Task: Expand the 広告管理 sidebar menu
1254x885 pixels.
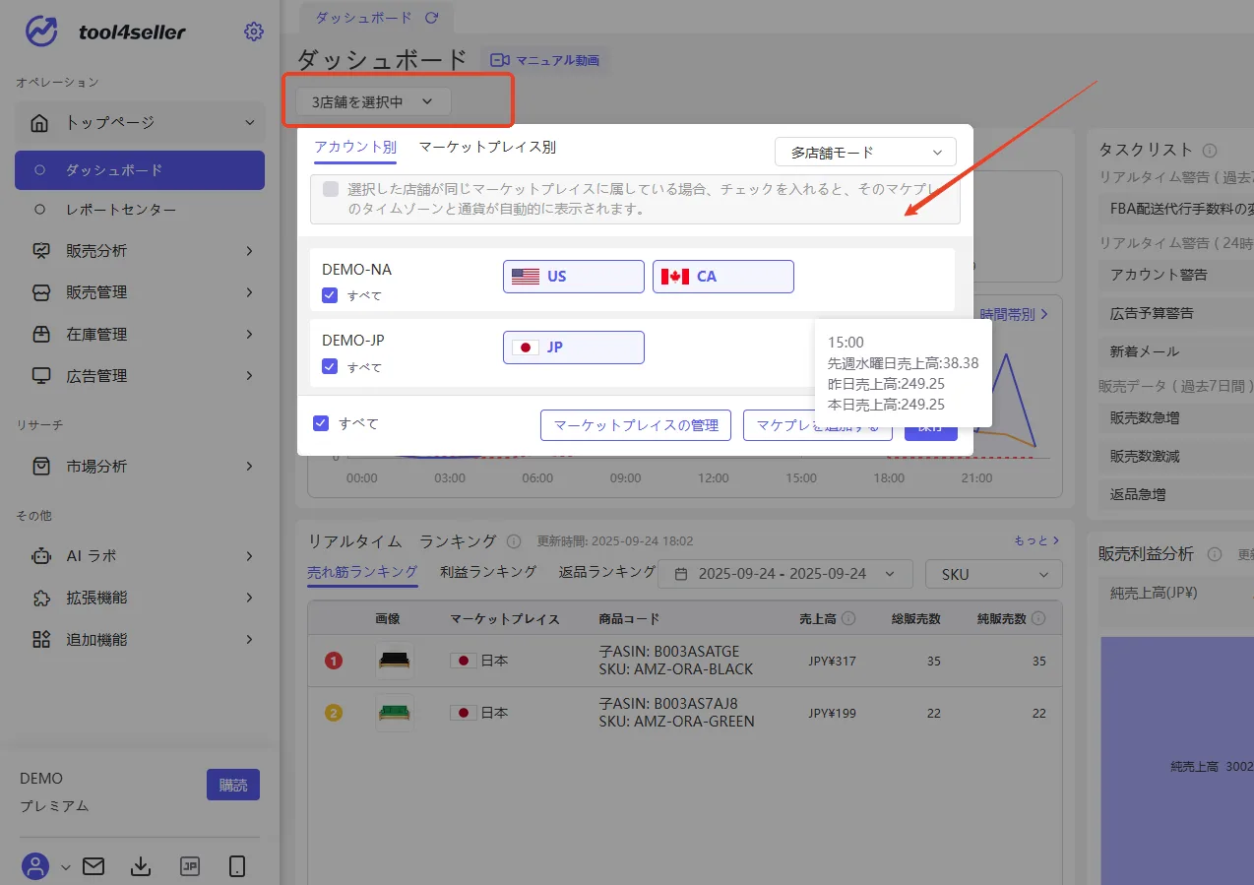Action: click(250, 376)
